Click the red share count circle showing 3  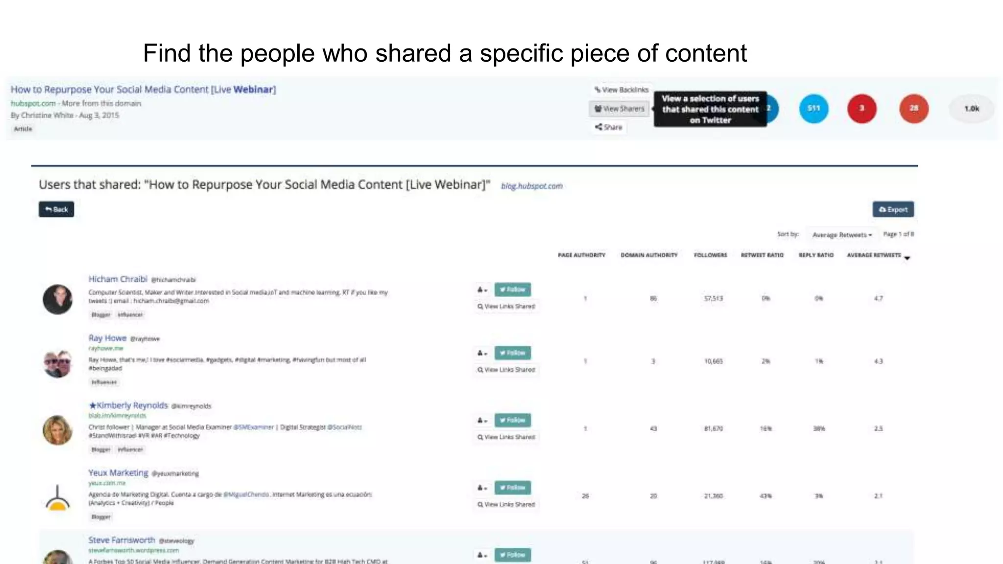(861, 108)
